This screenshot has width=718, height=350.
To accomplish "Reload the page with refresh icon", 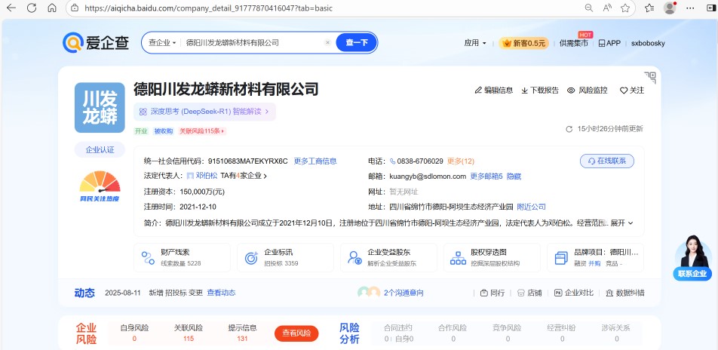I will tap(32, 8).
